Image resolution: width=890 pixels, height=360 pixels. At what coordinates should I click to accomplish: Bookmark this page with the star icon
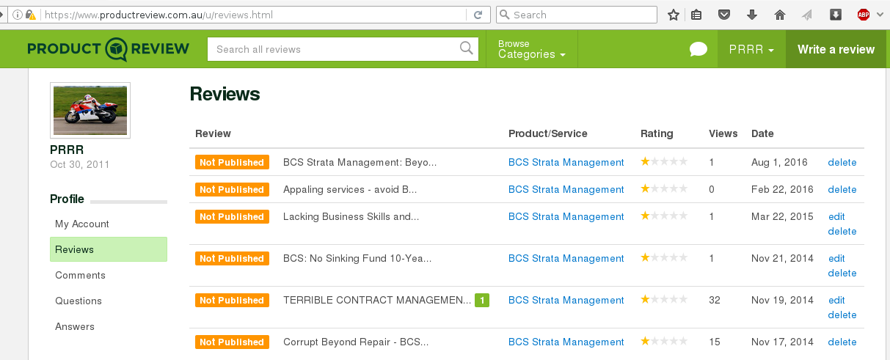point(674,15)
